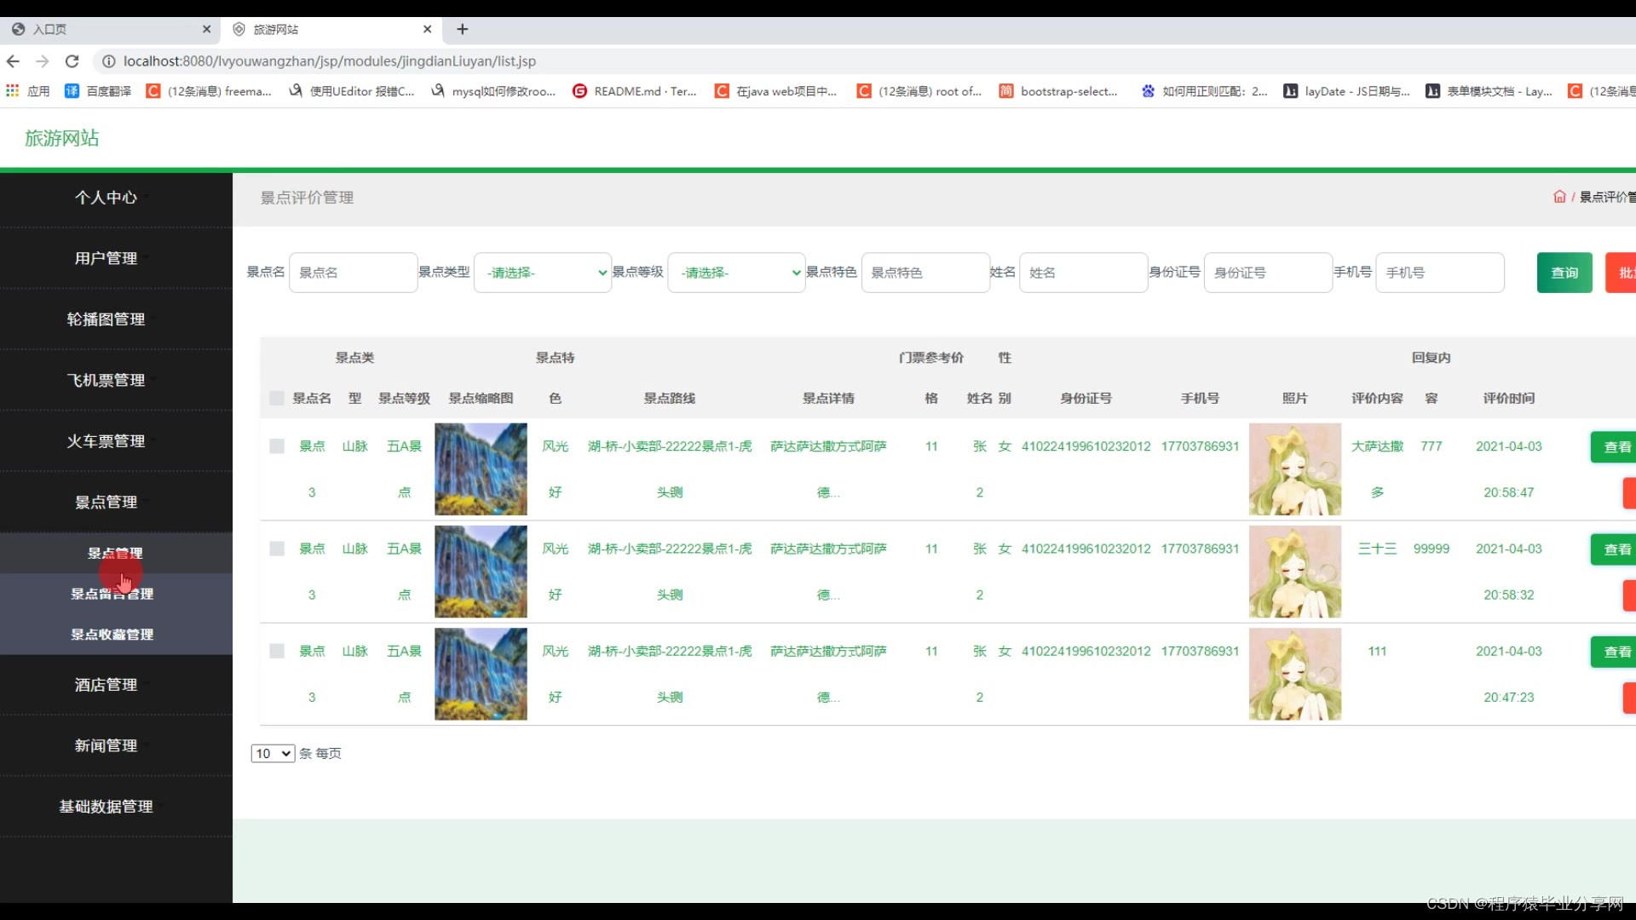Open a new browser tab with plus
Screen dimensions: 1636x920
463,29
